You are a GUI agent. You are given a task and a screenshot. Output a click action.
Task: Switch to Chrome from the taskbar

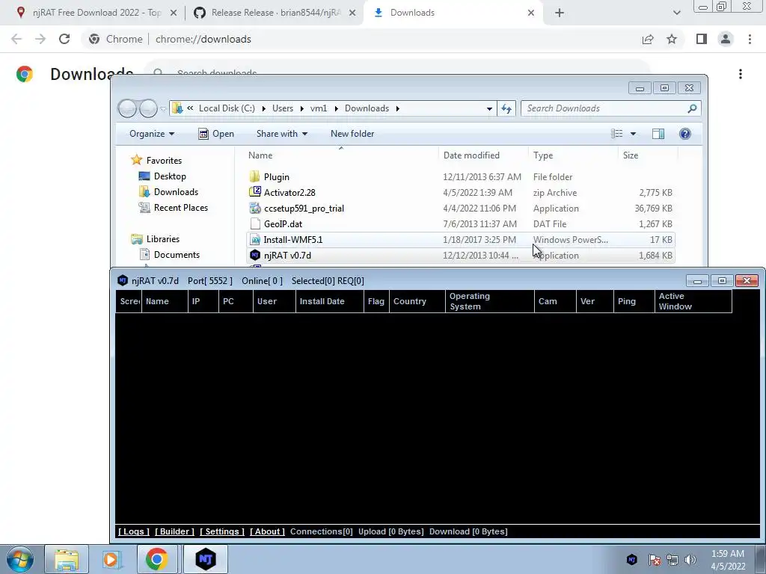point(156,559)
